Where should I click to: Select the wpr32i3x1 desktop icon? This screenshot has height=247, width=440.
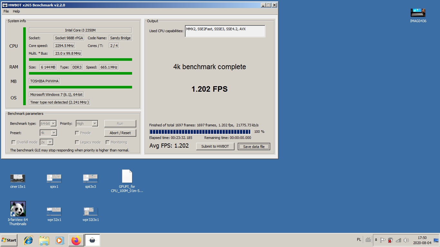[91, 215]
